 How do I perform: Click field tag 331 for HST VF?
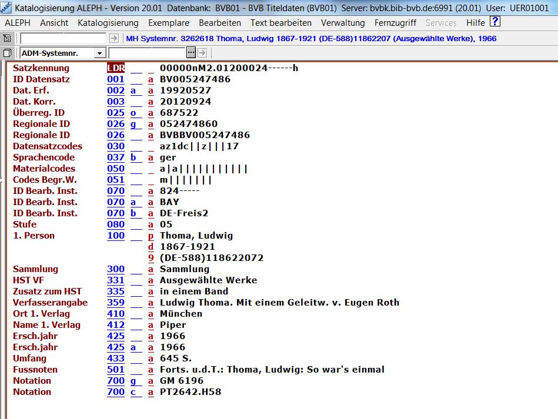(116, 280)
